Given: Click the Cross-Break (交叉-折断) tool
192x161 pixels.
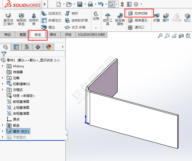Looking at the screenshot, I should tap(75, 27).
